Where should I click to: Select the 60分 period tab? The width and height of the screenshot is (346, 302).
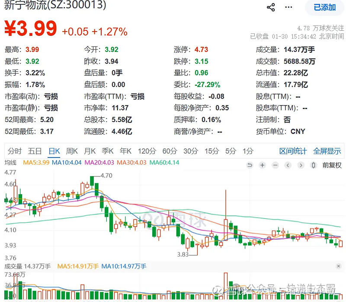point(169,151)
